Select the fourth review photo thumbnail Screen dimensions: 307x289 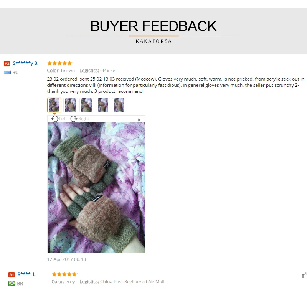(x=103, y=105)
